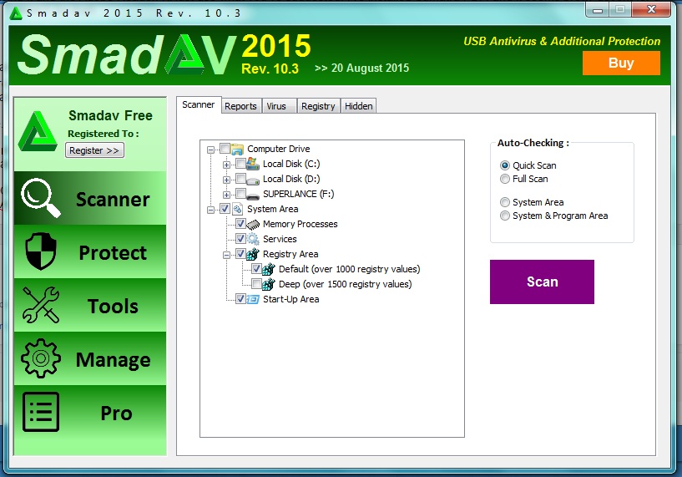The width and height of the screenshot is (682, 477).
Task: Close the Smadav window
Action: point(651,9)
